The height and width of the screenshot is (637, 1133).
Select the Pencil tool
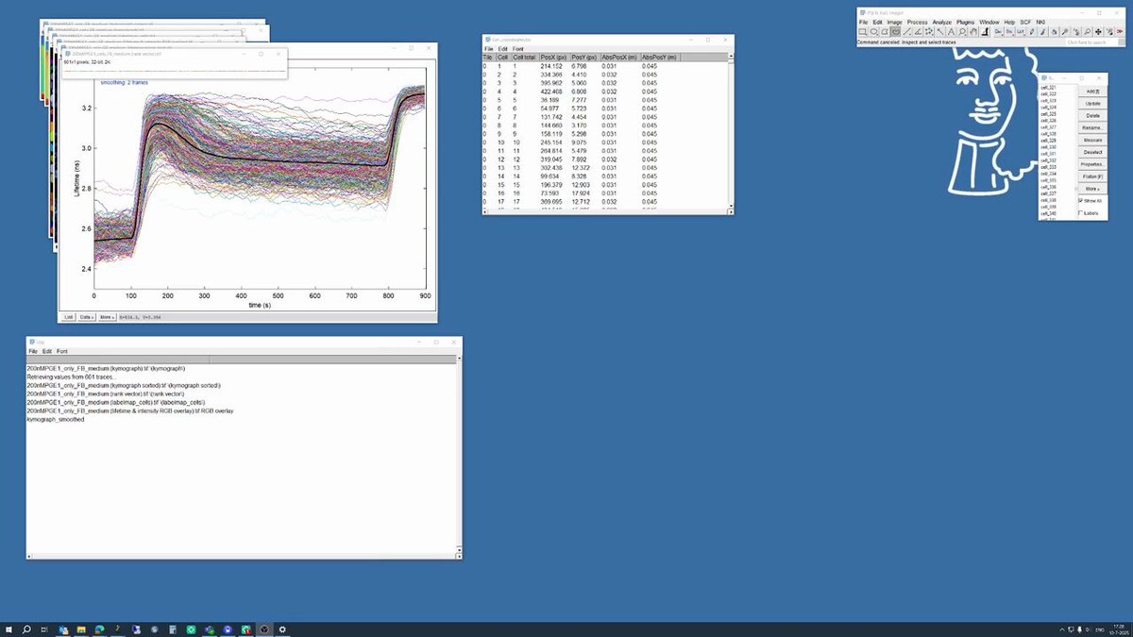coord(1031,31)
